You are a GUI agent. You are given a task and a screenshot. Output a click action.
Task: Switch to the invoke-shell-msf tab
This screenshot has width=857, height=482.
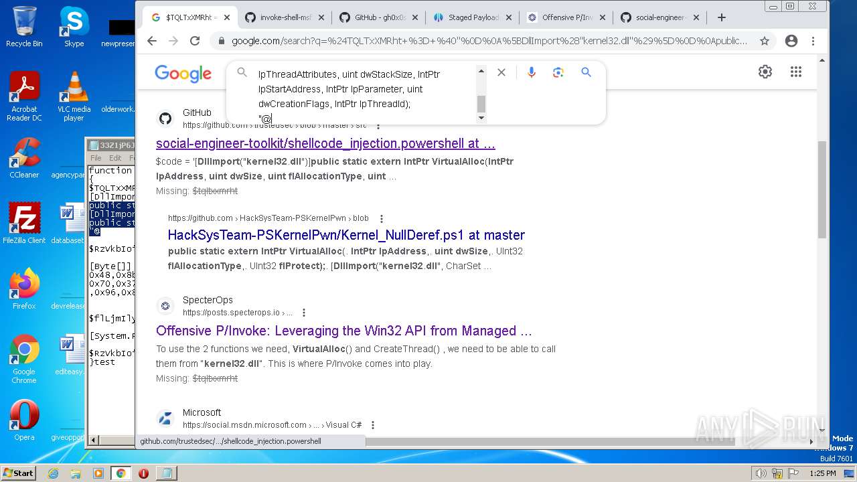tap(285, 17)
